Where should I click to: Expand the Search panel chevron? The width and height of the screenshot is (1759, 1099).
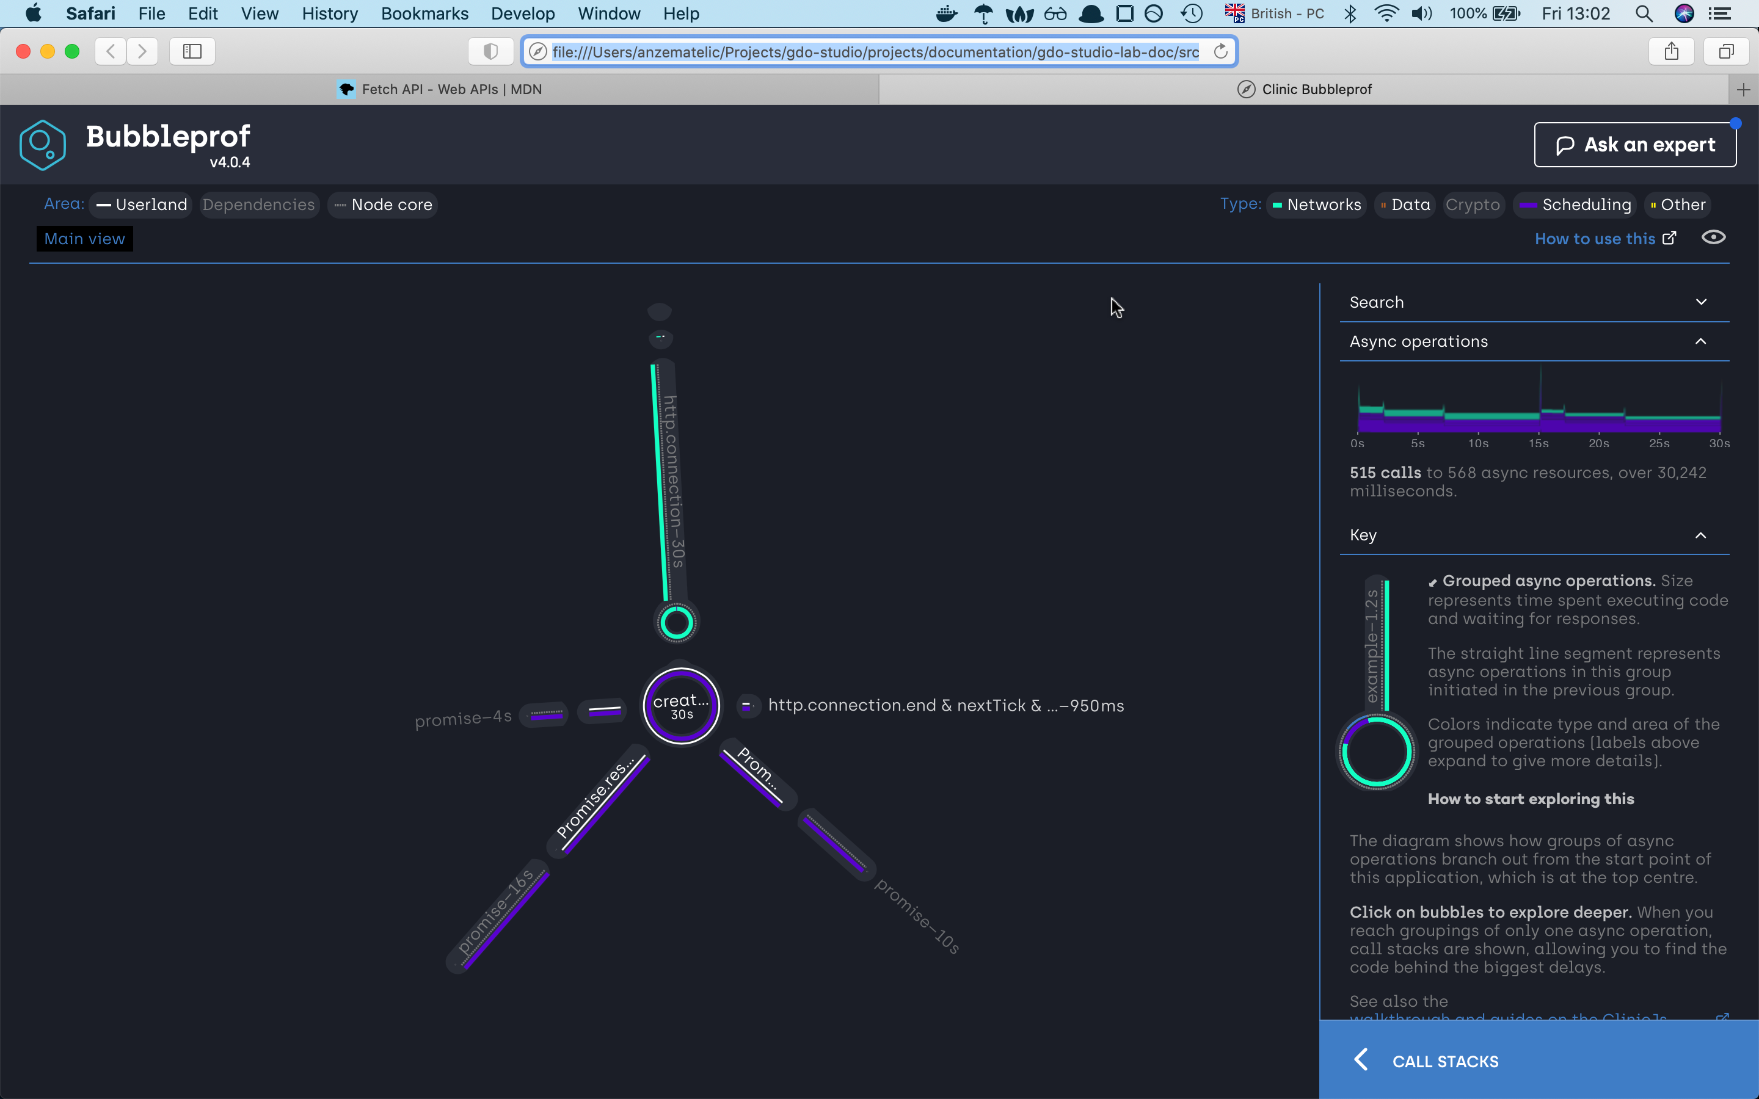click(x=1701, y=302)
